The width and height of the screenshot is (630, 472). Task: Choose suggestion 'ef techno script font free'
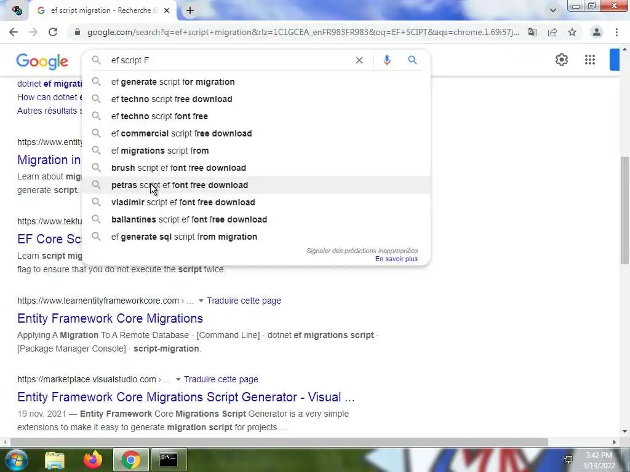pos(256,116)
